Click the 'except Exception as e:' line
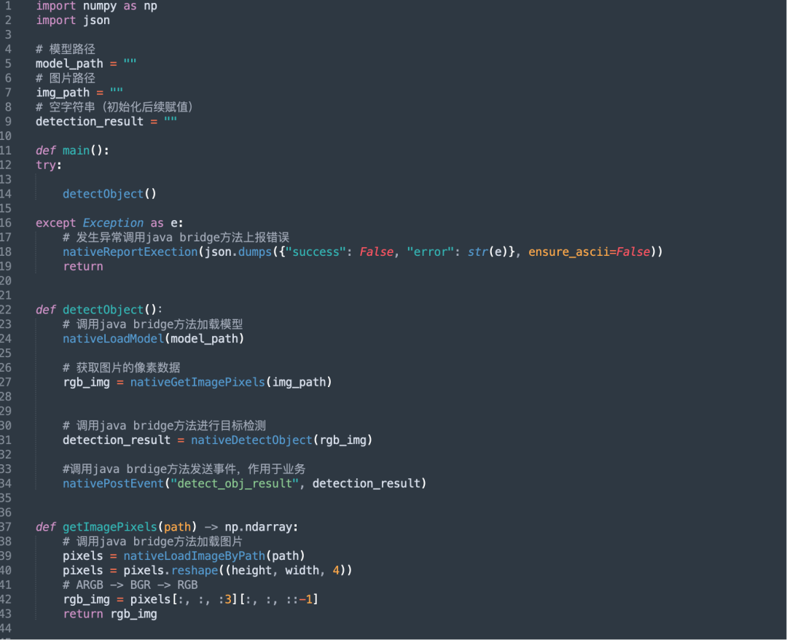This screenshot has height=640, width=787. (109, 223)
